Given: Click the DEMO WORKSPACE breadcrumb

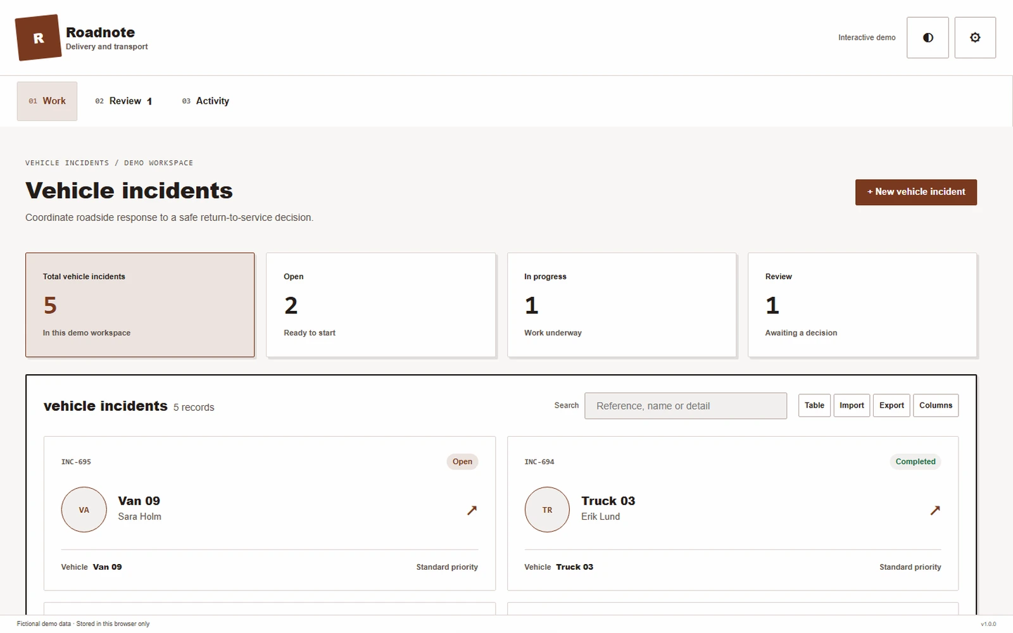Looking at the screenshot, I should (x=158, y=163).
